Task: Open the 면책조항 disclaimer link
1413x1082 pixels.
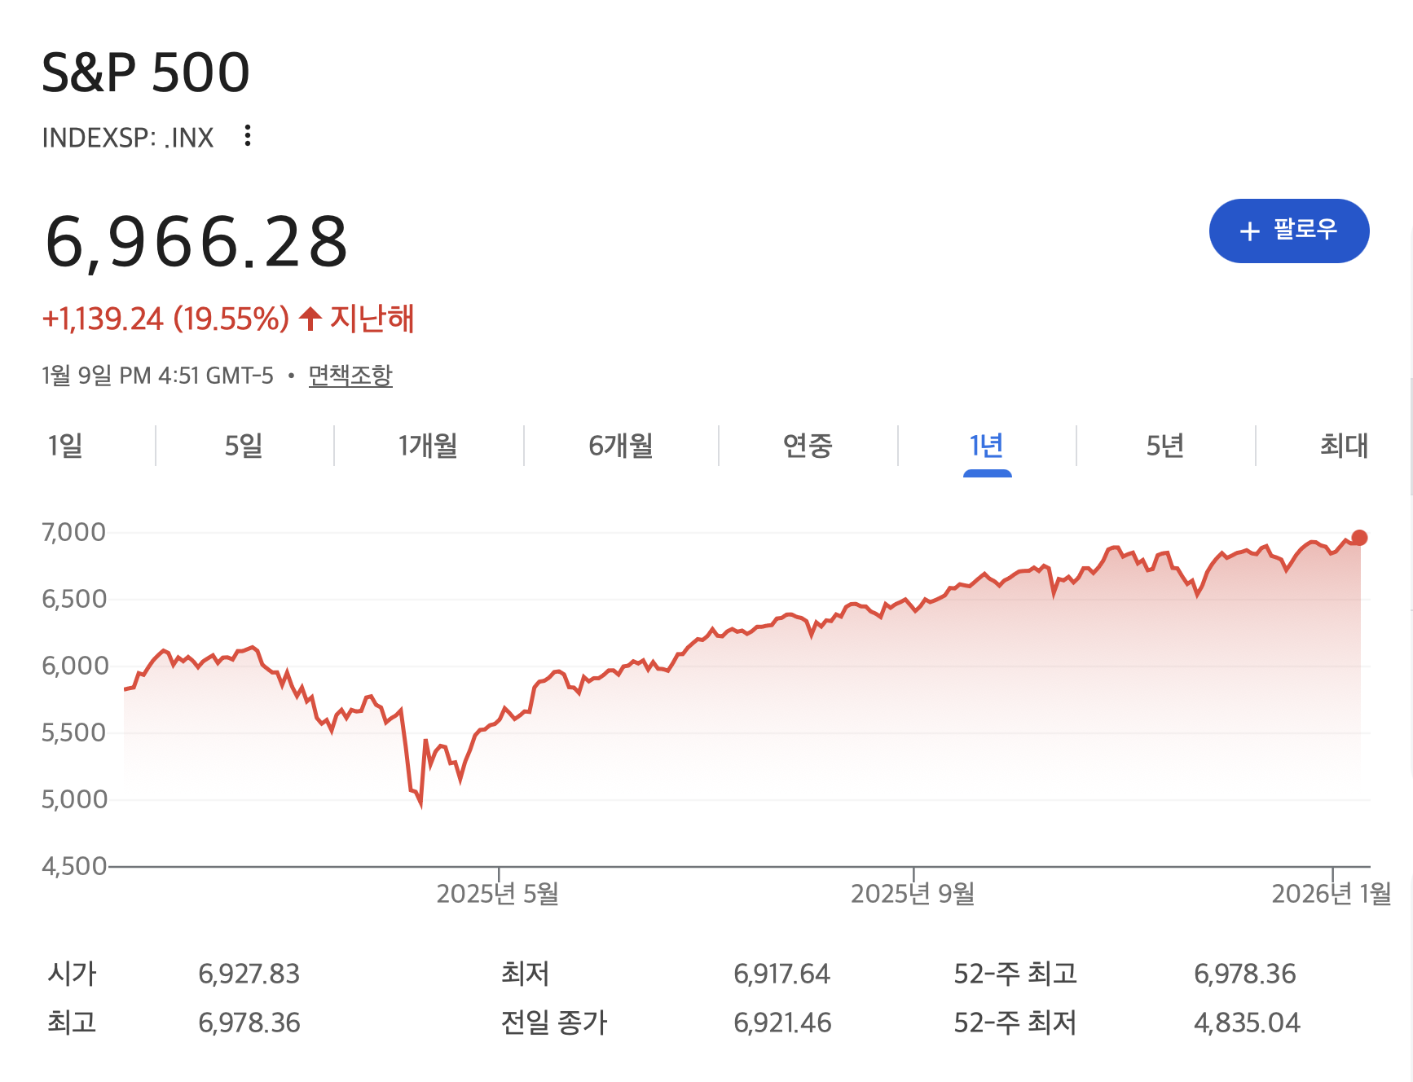Action: coord(350,376)
